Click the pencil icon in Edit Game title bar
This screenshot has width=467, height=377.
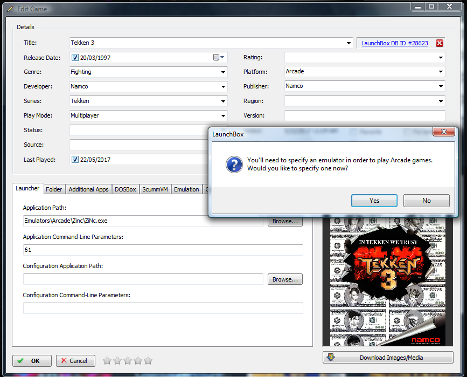click(x=10, y=9)
